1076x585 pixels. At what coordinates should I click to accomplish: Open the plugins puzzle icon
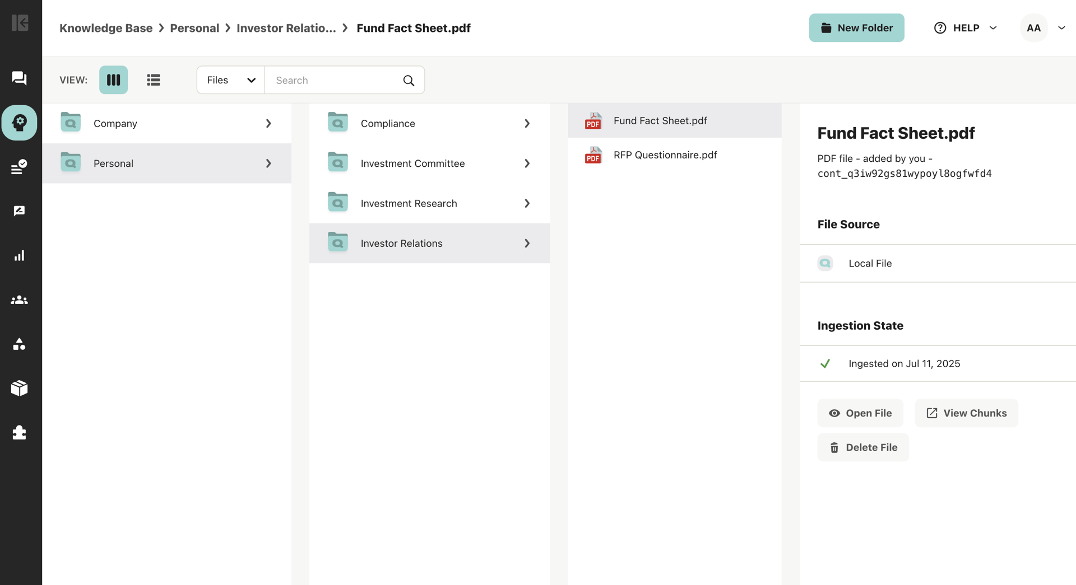20,432
